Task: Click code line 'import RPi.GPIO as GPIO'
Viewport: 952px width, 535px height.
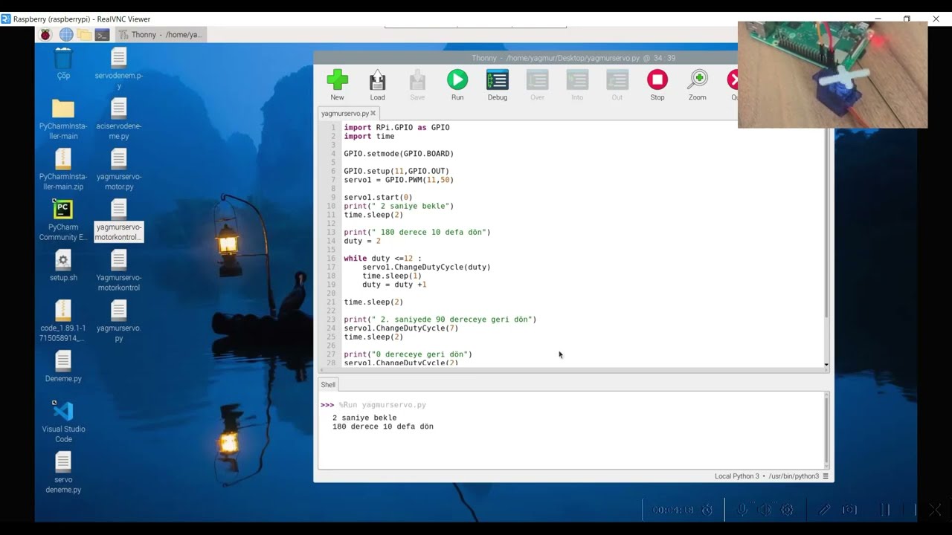Action: (x=396, y=128)
